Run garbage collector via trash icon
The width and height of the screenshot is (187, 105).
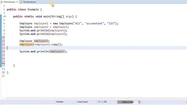[x=139, y=102]
